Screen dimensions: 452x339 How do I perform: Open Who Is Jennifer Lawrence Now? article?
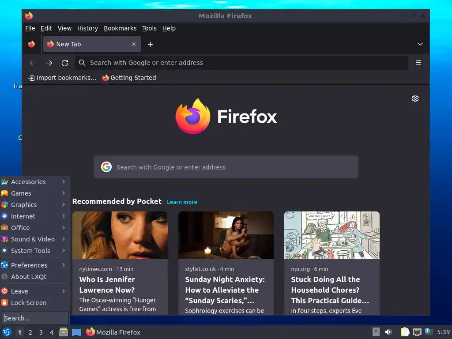pyautogui.click(x=107, y=285)
